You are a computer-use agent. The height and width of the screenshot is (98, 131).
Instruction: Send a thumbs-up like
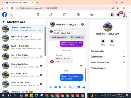pos(84,87)
